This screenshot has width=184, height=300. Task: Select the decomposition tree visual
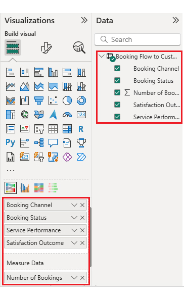coord(39,143)
